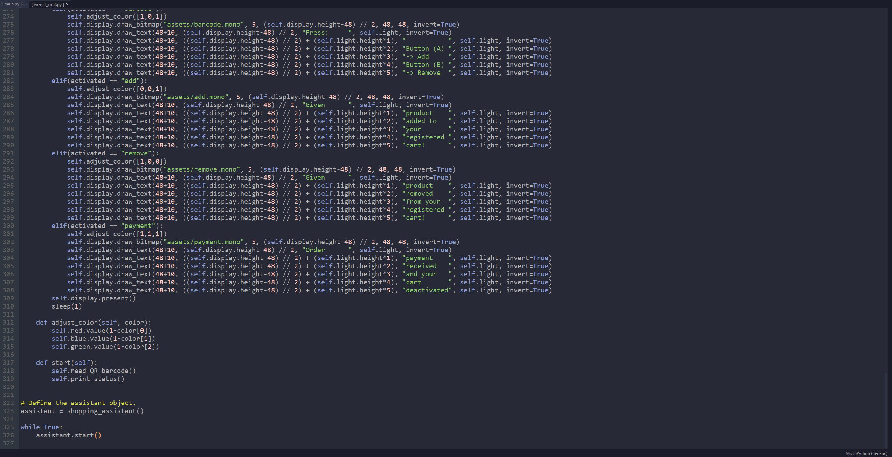The height and width of the screenshot is (457, 892).
Task: Close the wiznet_conf.py tab
Action: tap(67, 4)
